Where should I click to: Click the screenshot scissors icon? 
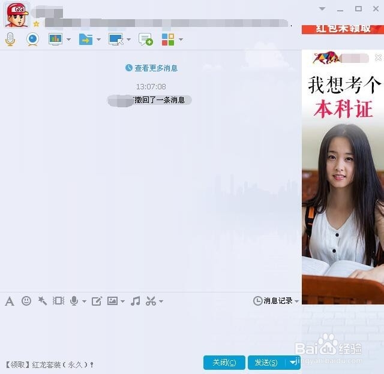point(151,301)
